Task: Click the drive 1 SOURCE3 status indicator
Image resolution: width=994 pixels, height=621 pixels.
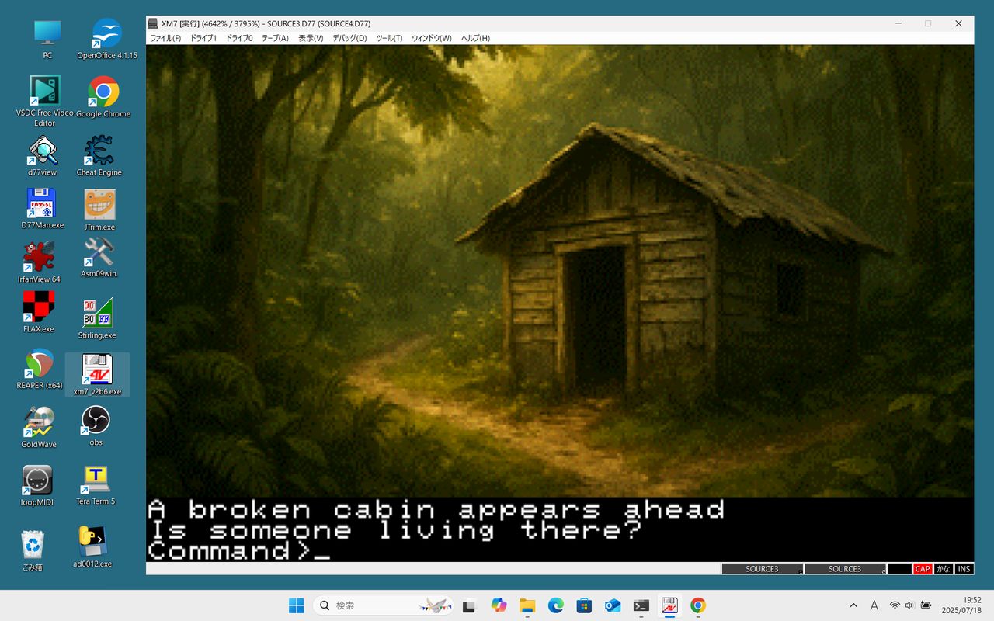Action: (x=762, y=569)
